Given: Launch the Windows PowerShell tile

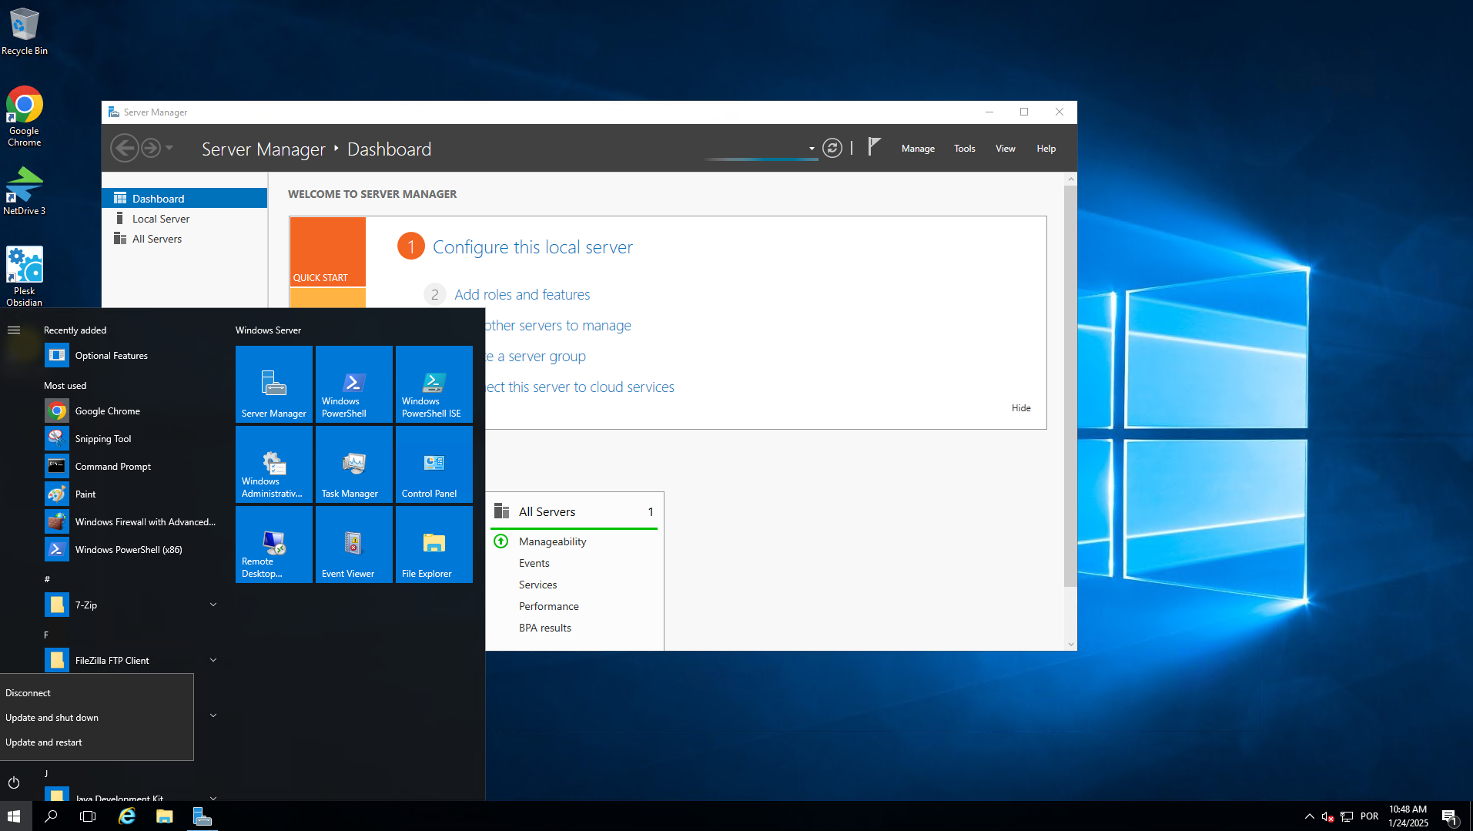Looking at the screenshot, I should click(x=354, y=384).
